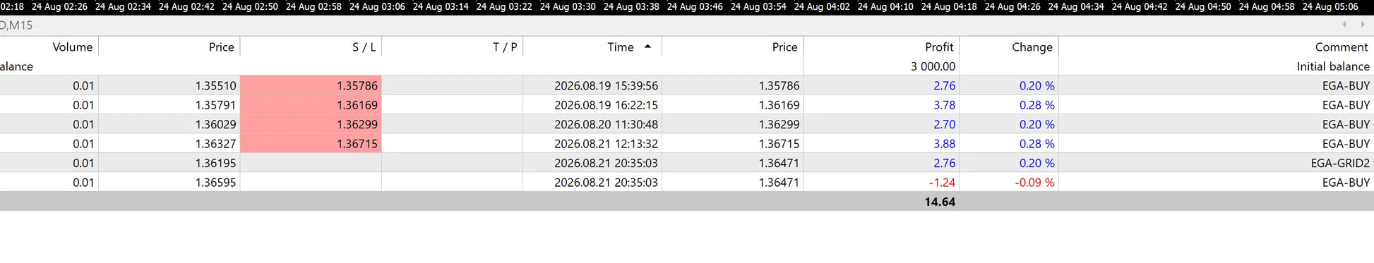Viewport: 1374px width, 263px height.
Task: Click the red S/L cell 1.36169
Action: point(311,104)
